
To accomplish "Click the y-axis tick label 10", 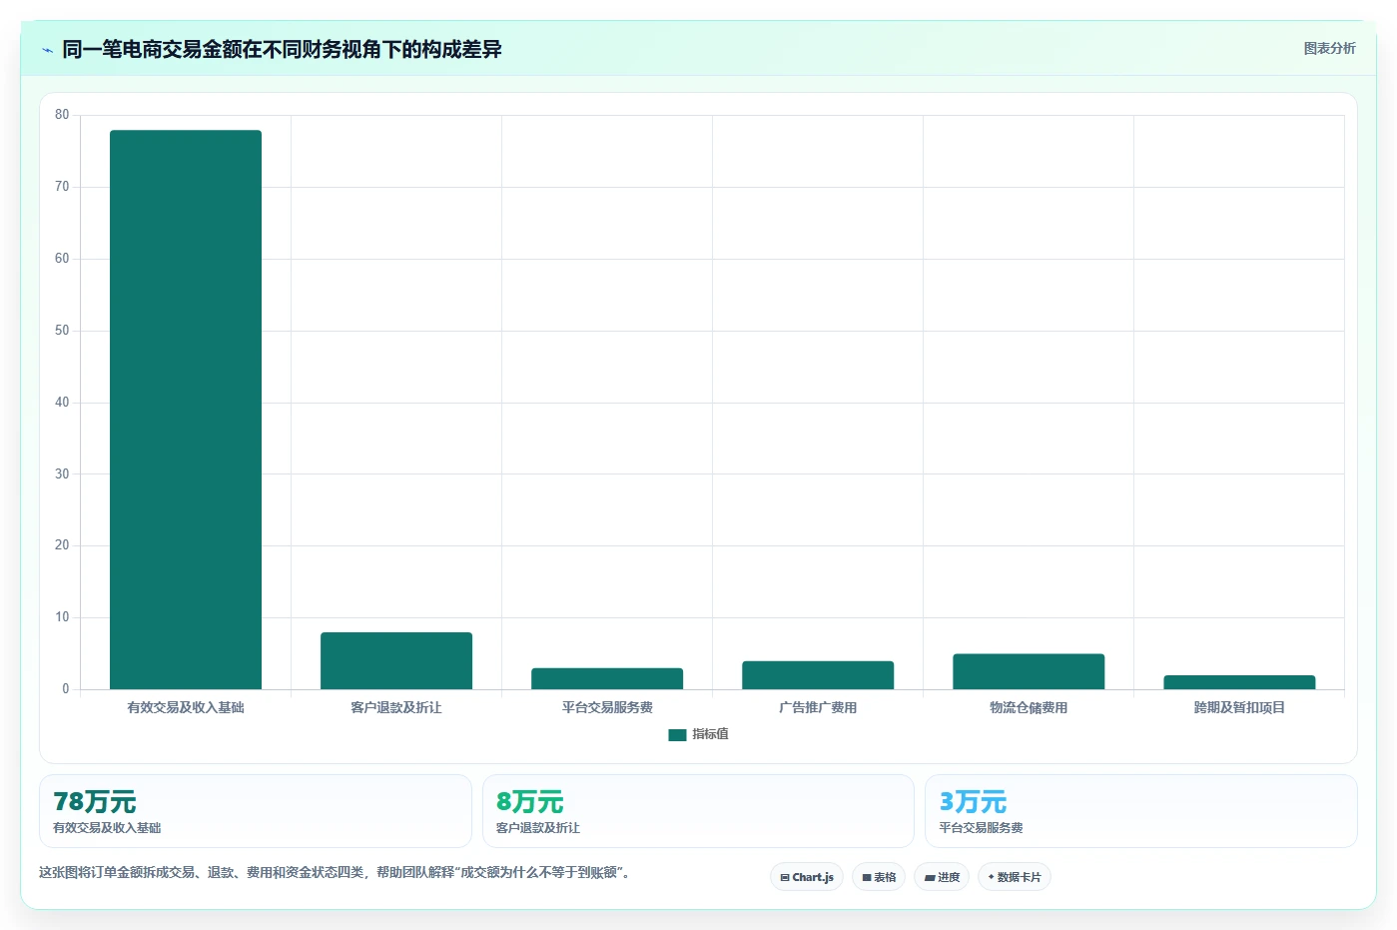I will coord(62,617).
